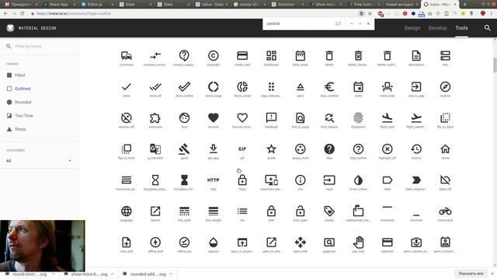497x280 pixels.
Task: Click the filled favorite heart icon
Action: point(214,117)
